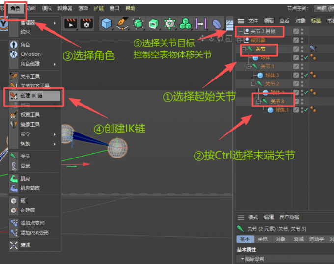334x264 pixels.
Task: Select 关节.3.目标 in object tree
Action: [x=263, y=31]
